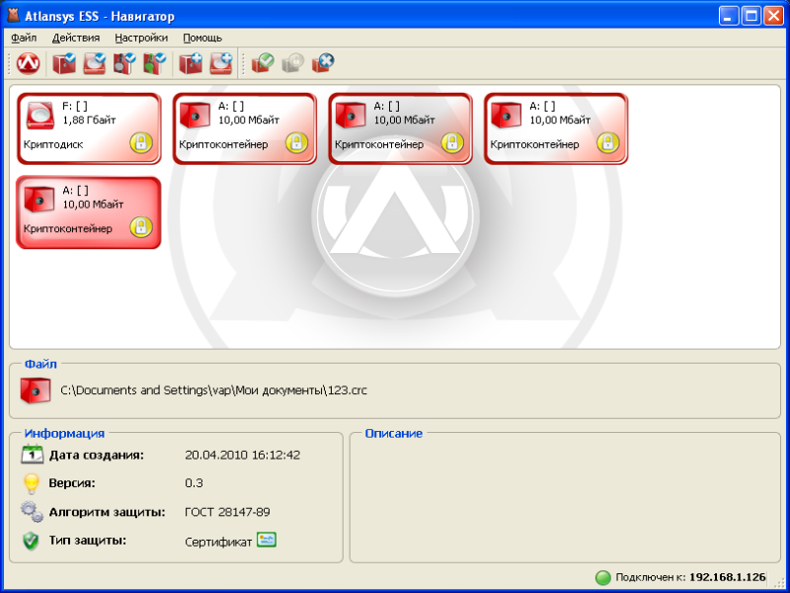Screen dimensions: 790x593
Task: Open the Помощь menu
Action: pos(202,38)
